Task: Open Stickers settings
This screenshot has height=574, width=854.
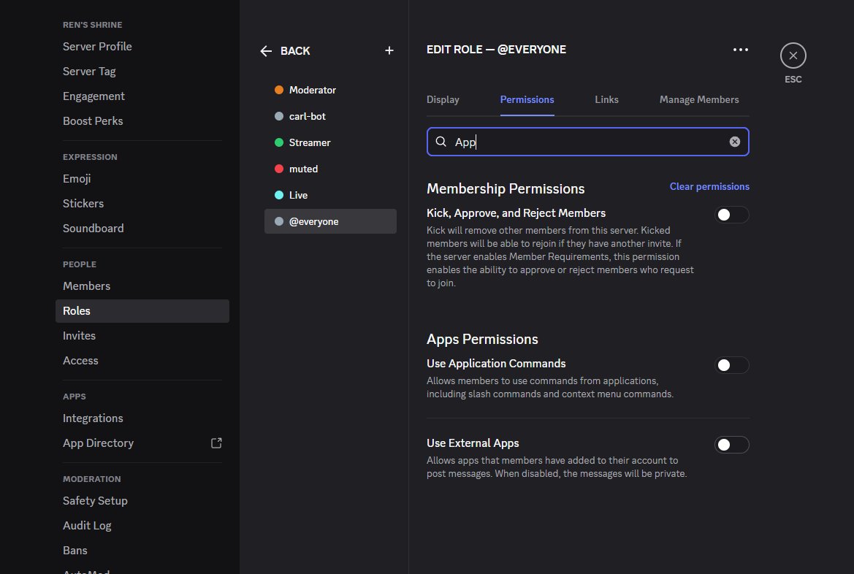Action: click(x=142, y=203)
